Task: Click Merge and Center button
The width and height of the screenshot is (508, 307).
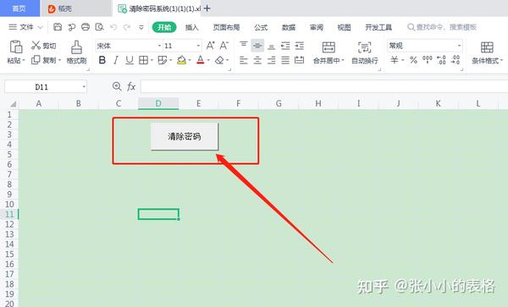Action: 329,52
